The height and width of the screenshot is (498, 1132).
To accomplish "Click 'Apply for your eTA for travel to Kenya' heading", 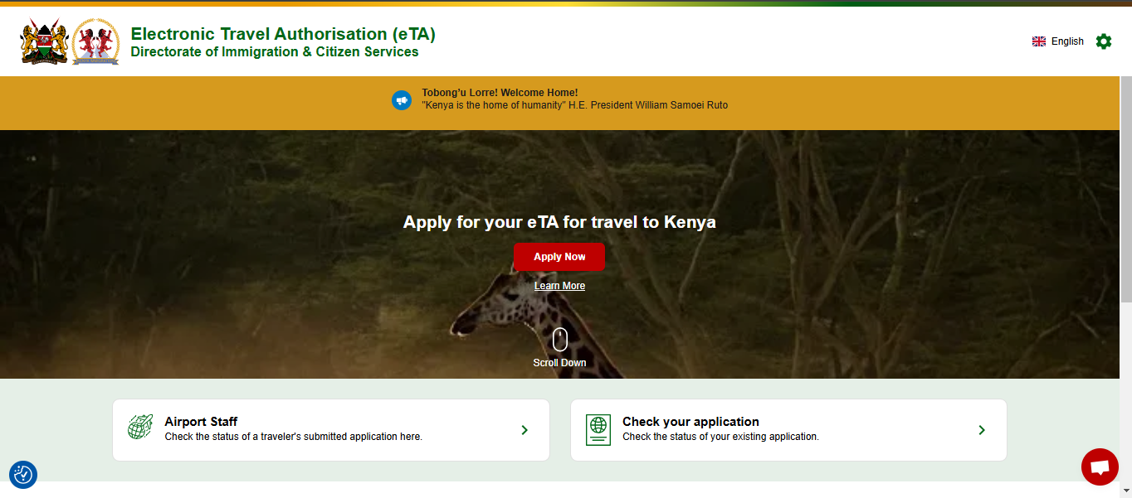I will coord(559,222).
